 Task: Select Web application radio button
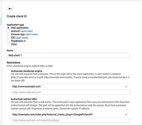pyautogui.click(x=8, y=28)
